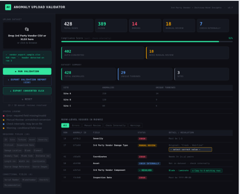Click the Site A table row
This screenshot has height=194, width=240.
[x=147, y=94]
